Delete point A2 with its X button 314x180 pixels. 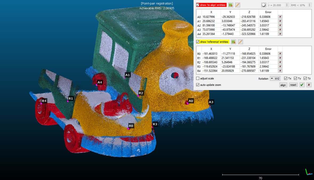[280, 25]
